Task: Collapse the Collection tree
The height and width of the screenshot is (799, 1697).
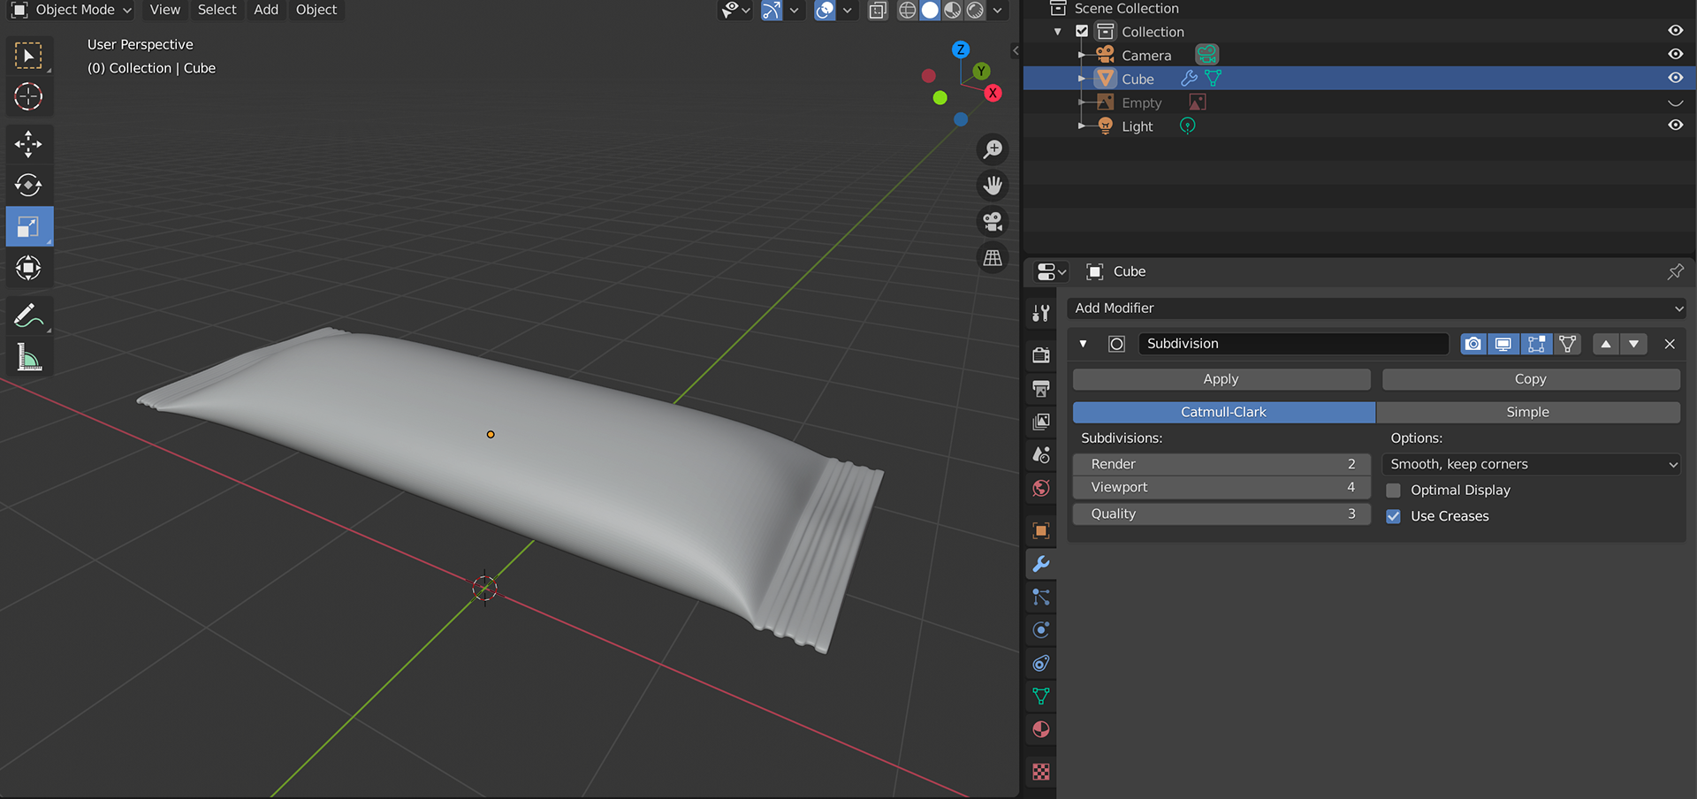Action: [1058, 32]
